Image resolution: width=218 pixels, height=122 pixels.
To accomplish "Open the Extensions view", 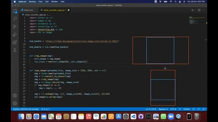I will (15, 42).
